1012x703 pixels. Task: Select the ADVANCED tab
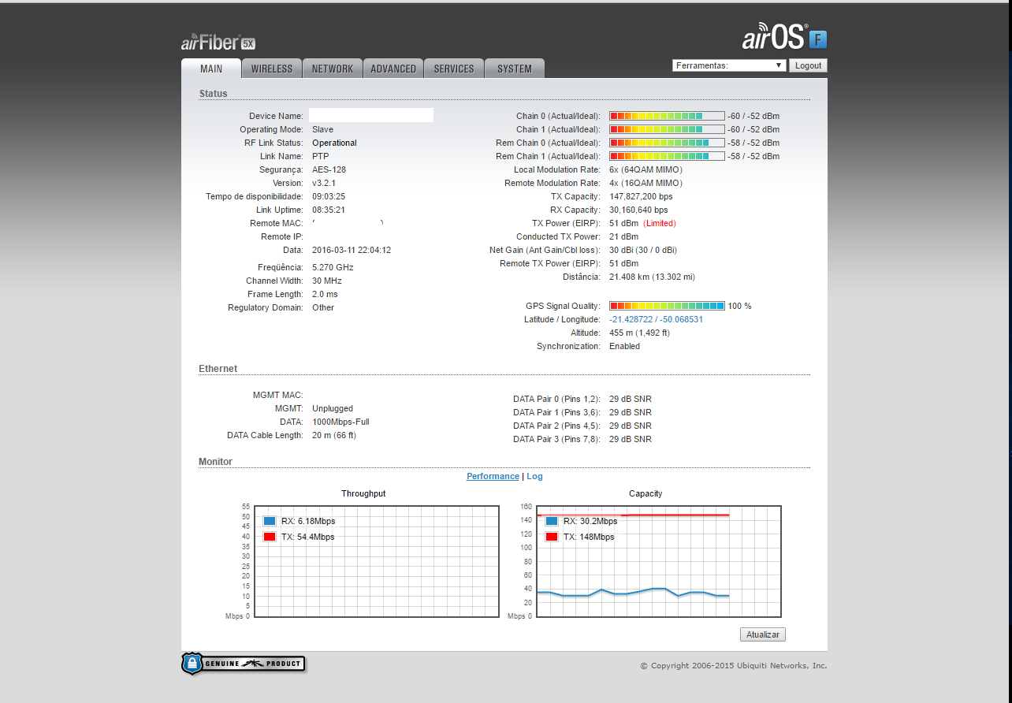click(x=393, y=69)
